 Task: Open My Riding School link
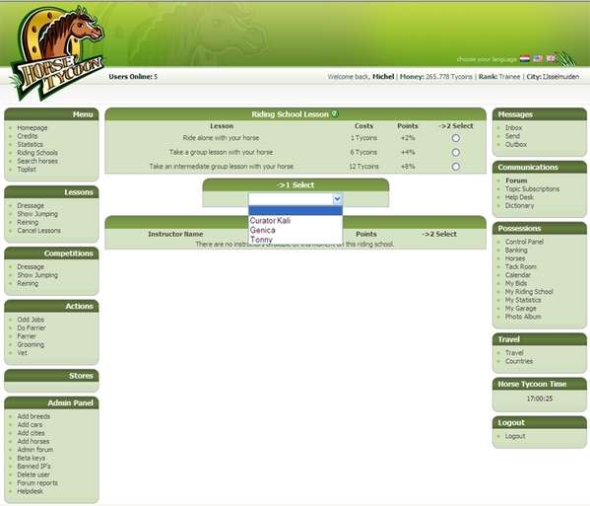click(529, 291)
